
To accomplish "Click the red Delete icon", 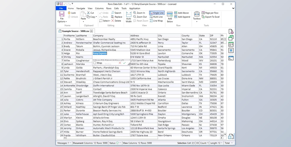I will tap(113, 21).
